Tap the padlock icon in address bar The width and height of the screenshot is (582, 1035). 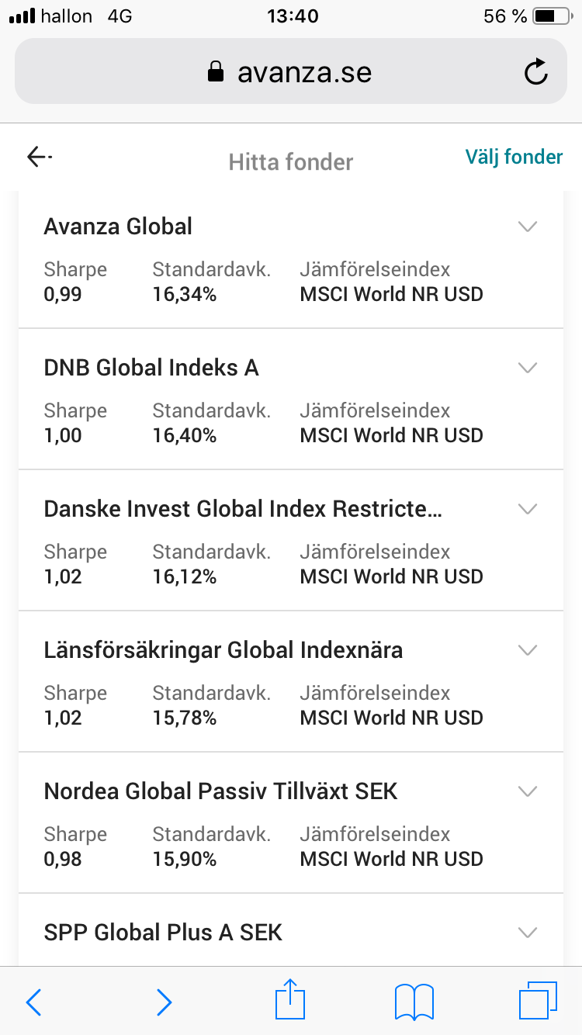216,73
